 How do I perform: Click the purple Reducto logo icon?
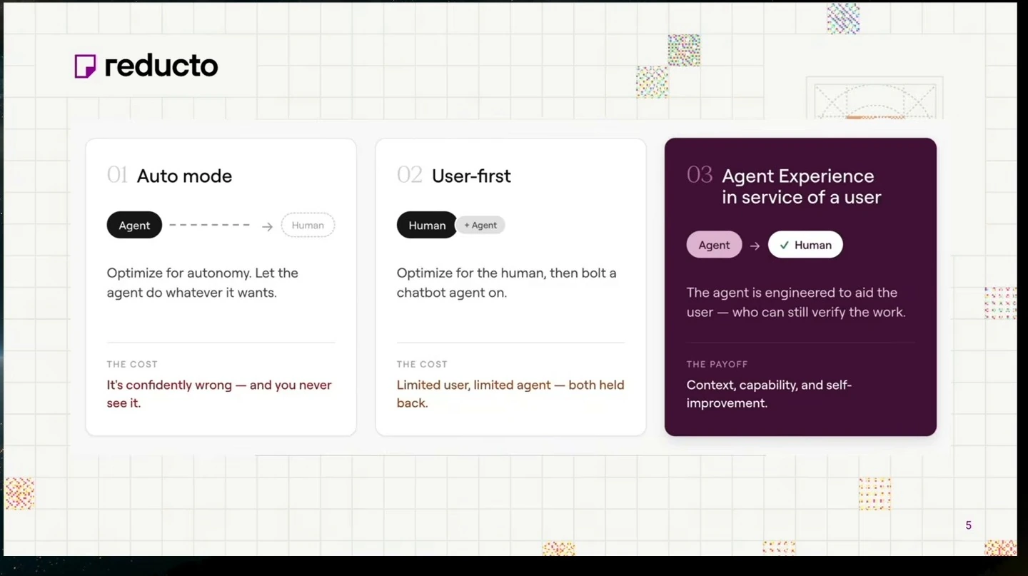85,66
